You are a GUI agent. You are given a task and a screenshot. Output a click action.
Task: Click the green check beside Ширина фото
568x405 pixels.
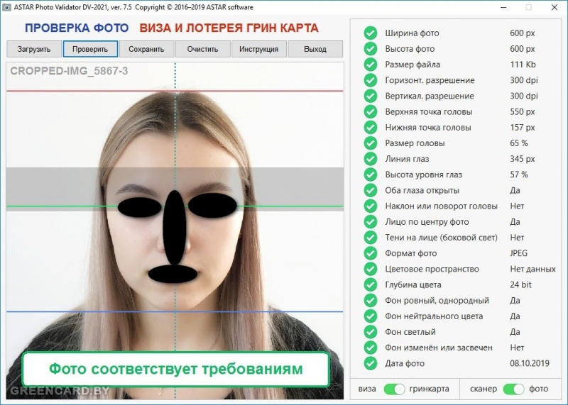370,33
